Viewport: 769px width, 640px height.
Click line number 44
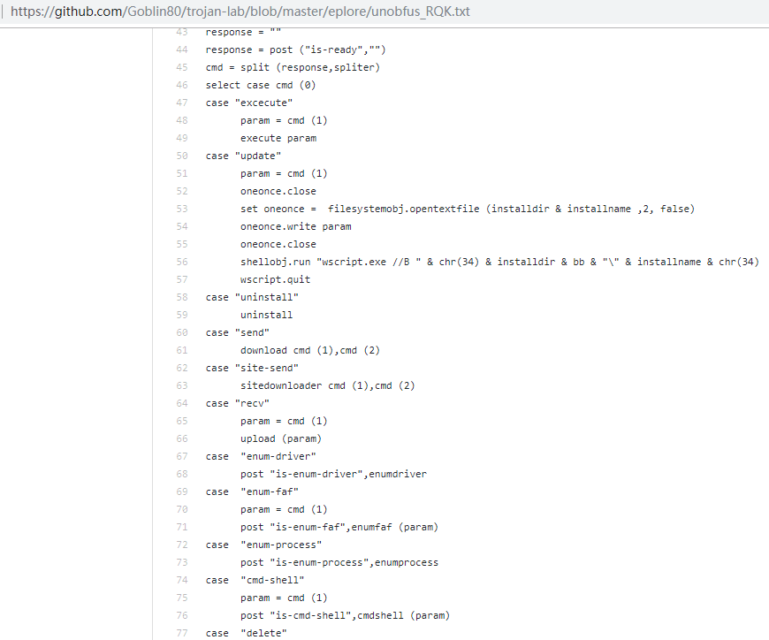click(x=182, y=50)
